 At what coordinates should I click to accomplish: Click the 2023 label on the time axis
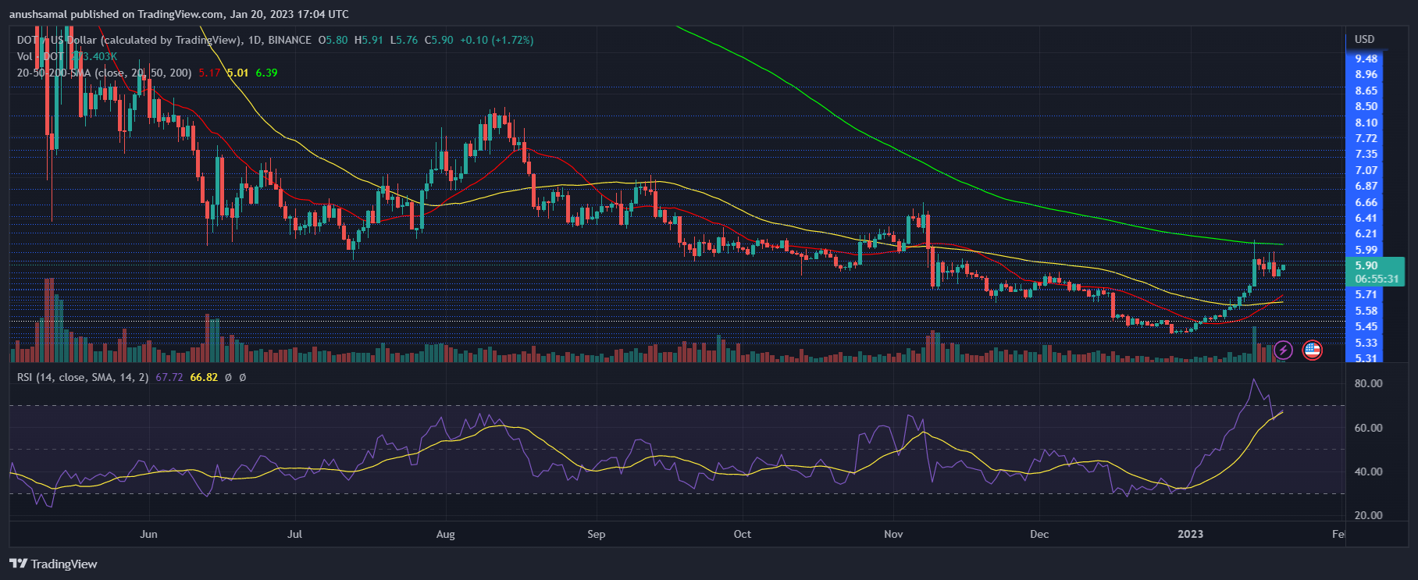coord(1190,534)
